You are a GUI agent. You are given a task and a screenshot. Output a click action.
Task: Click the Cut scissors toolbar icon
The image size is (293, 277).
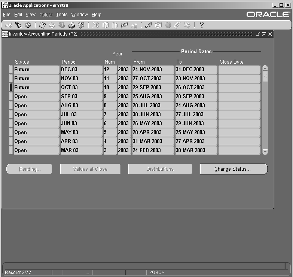(95, 25)
